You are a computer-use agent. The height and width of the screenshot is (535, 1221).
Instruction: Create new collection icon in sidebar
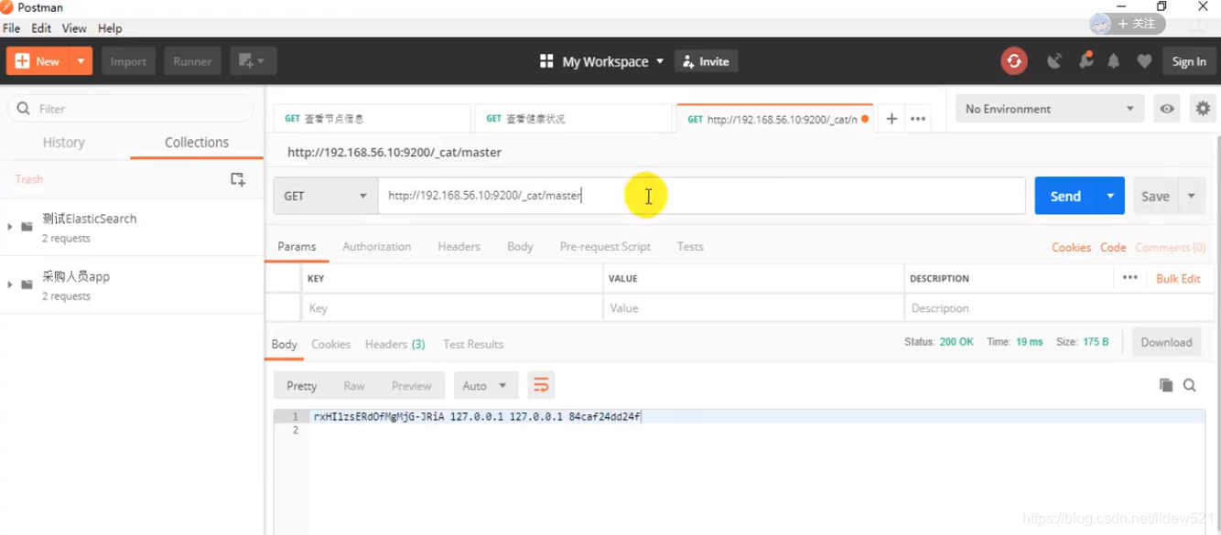pyautogui.click(x=238, y=179)
